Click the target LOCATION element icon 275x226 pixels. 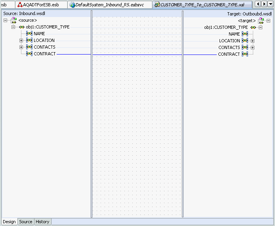[x=245, y=41]
